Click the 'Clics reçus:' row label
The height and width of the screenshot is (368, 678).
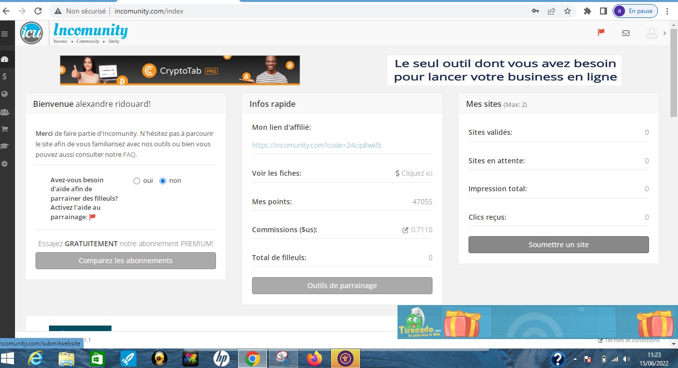(x=487, y=217)
